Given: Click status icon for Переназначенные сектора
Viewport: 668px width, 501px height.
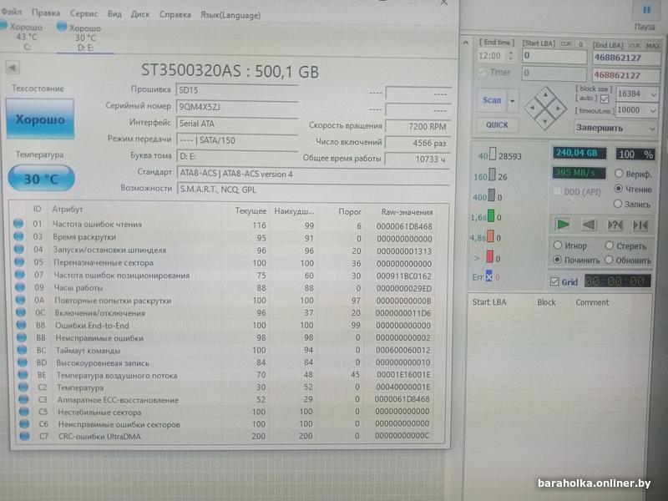Looking at the screenshot, I should click(x=19, y=261).
